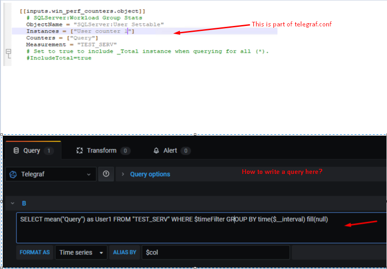Image resolution: width=387 pixels, height=269 pixels.
Task: Click the Transform crosshair icon
Action: [78, 150]
